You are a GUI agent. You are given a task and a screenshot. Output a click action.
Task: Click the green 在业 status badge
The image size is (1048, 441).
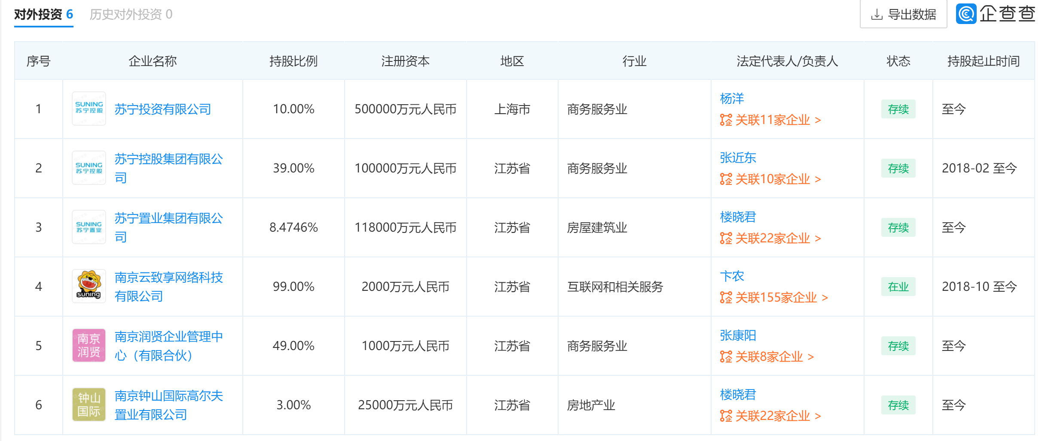click(898, 286)
